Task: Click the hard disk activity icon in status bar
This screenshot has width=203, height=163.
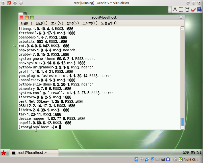Action: [x=136, y=159]
